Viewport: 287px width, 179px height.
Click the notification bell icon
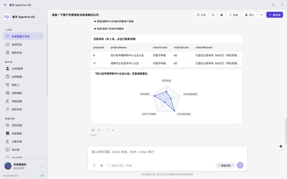point(213,15)
